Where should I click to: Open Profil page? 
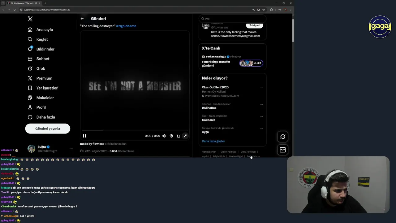(37, 107)
